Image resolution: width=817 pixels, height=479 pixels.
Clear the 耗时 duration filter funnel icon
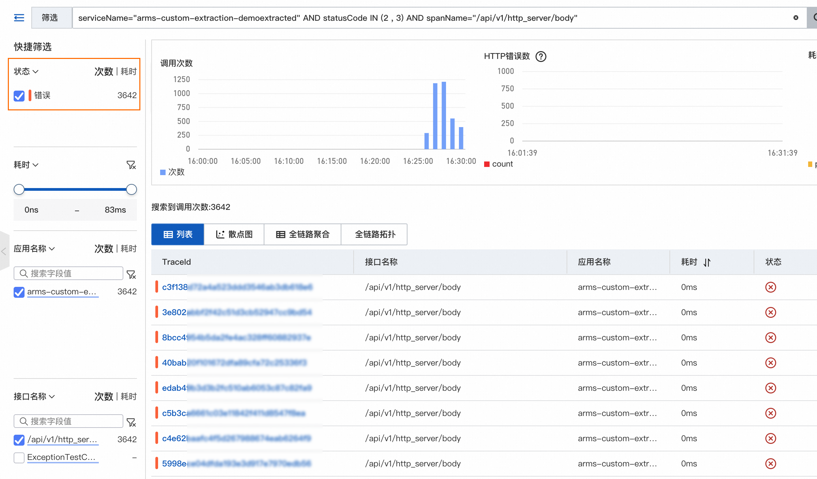(x=131, y=165)
